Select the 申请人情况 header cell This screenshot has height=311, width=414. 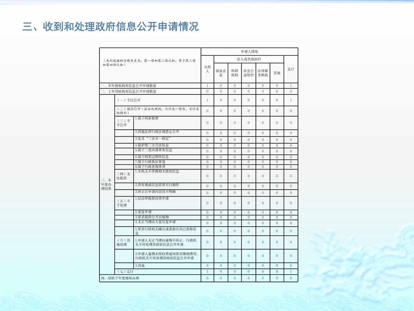tap(250, 52)
